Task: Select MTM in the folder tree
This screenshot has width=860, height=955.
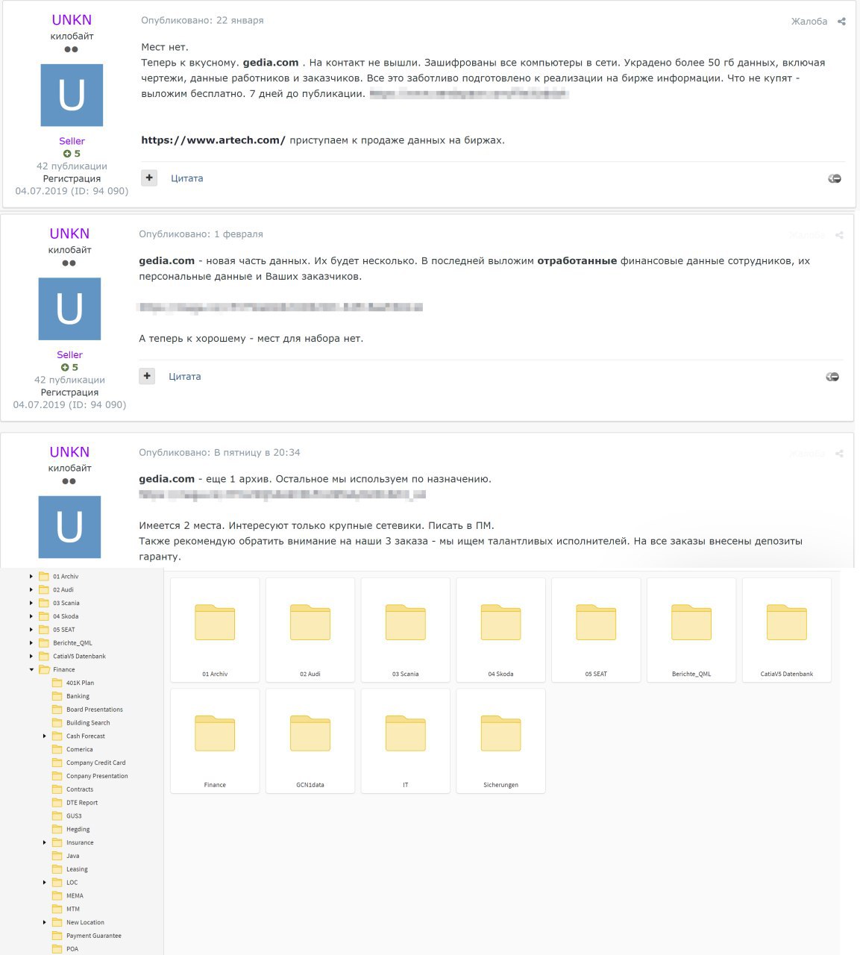Action: click(x=73, y=909)
